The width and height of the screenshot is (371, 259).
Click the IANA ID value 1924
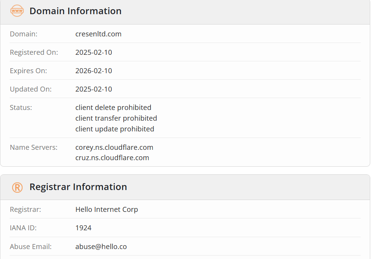click(x=83, y=228)
